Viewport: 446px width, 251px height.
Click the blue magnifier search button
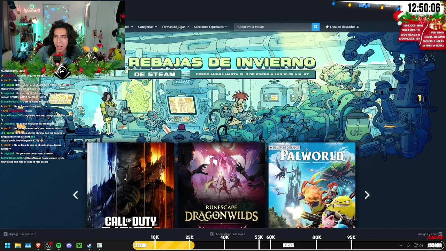coord(315,27)
